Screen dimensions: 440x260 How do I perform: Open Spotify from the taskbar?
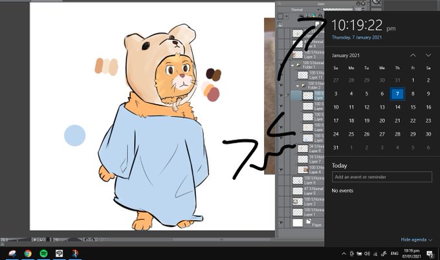tap(43, 254)
